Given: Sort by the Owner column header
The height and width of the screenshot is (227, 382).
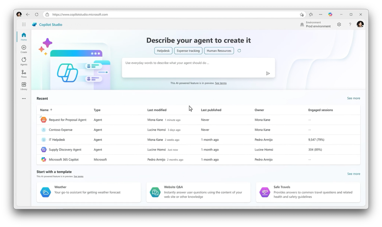Looking at the screenshot, I should (x=259, y=110).
